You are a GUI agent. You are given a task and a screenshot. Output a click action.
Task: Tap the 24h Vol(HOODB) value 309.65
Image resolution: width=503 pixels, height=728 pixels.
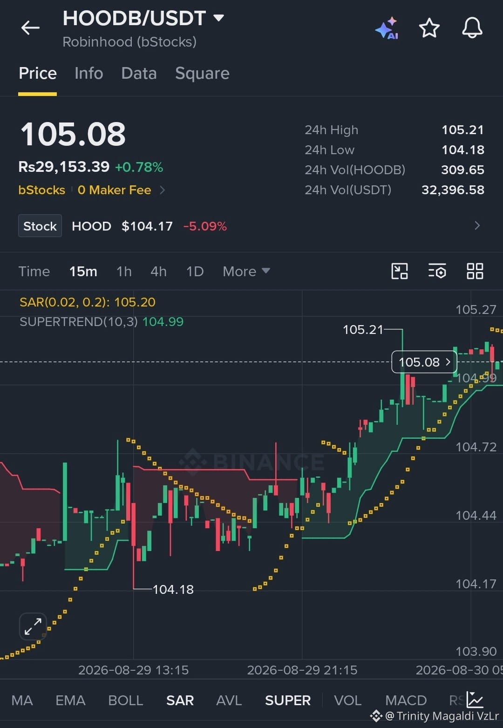(462, 170)
